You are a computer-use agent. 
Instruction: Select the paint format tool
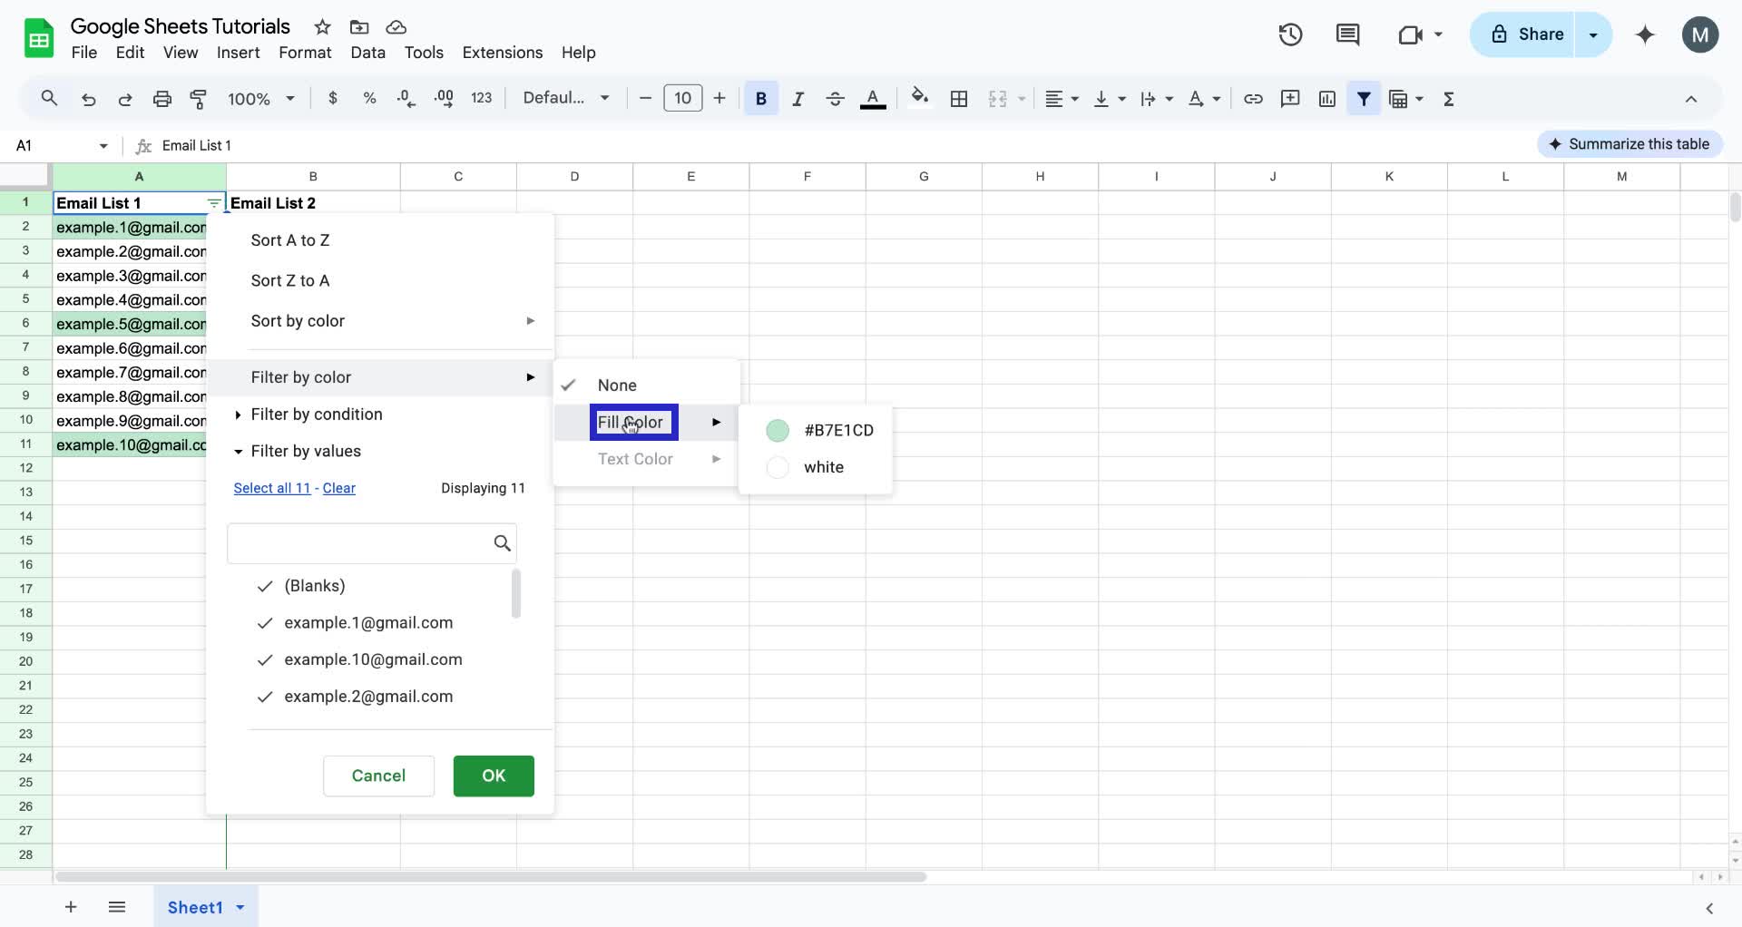199,98
